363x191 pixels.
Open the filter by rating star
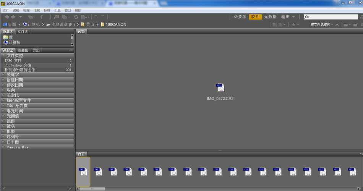tap(295, 24)
